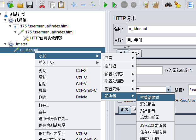Select the 测试计划 root node
Screen dimensions: 196x140
pyautogui.click(x=17, y=14)
